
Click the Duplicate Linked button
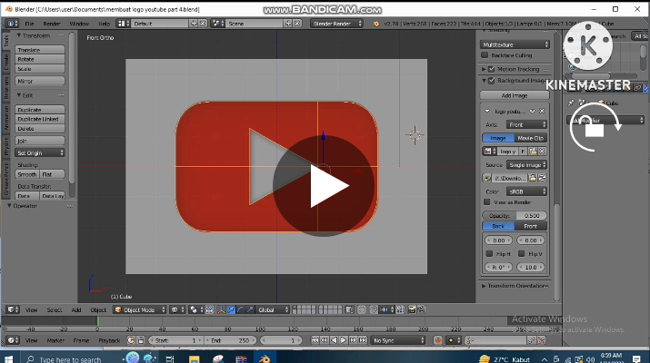pos(40,119)
